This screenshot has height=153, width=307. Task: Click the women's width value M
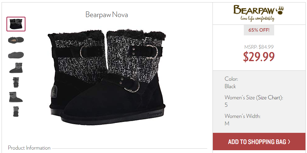click(227, 124)
